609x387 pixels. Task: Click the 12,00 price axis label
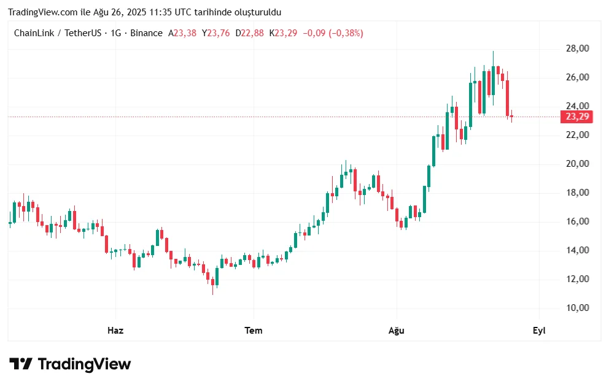click(x=578, y=278)
